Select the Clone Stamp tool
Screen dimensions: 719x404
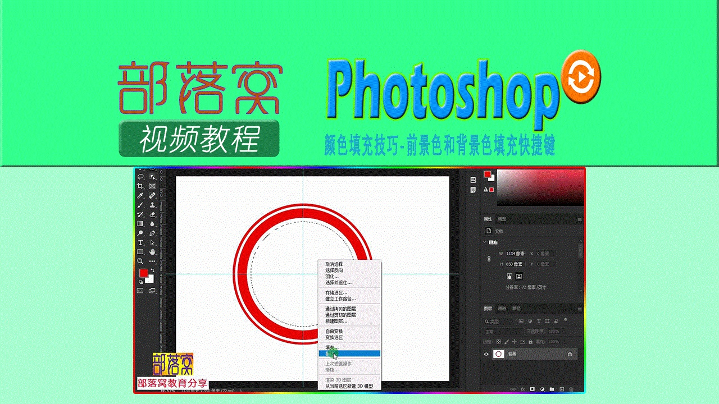(152, 205)
